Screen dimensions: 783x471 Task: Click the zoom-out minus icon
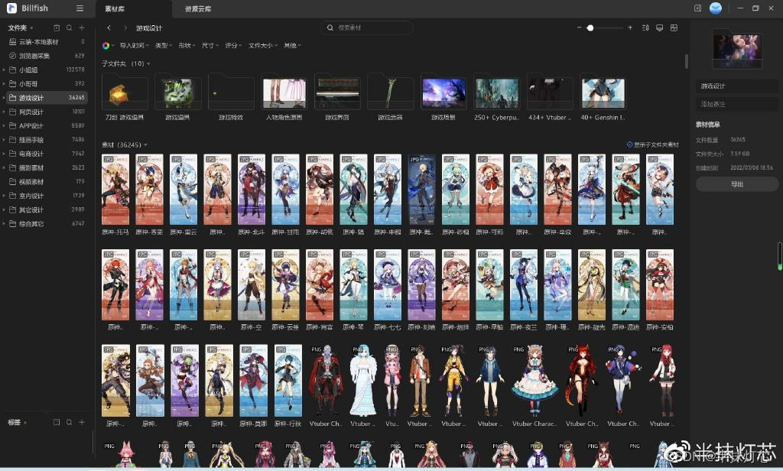click(x=580, y=28)
